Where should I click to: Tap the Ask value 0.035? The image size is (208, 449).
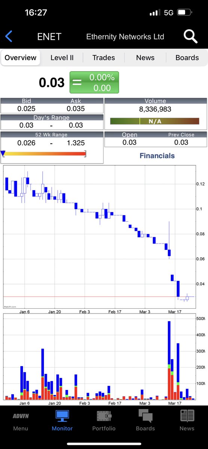pos(76,109)
